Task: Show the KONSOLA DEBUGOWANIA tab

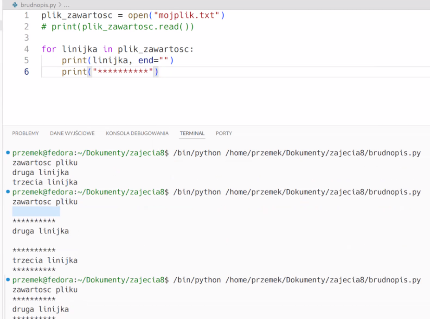Action: point(137,134)
